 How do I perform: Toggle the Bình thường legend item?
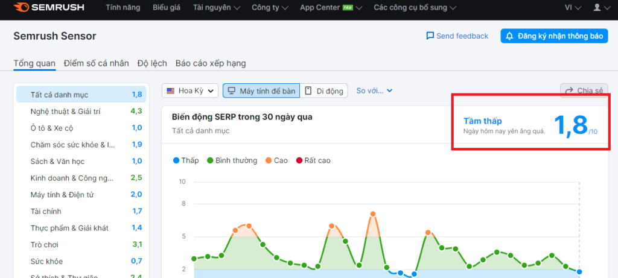(x=232, y=160)
